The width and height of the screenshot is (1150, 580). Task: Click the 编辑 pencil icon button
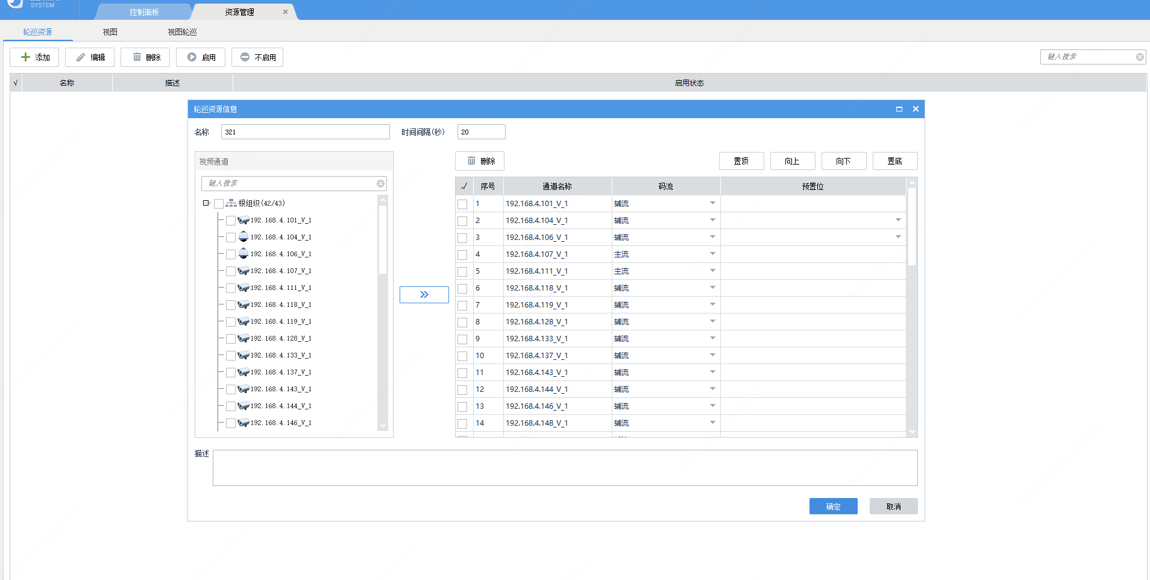click(90, 57)
